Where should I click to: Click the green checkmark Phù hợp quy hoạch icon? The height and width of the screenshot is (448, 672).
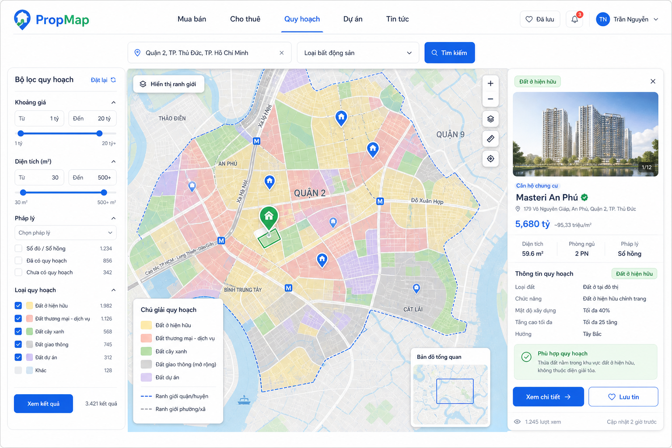pyautogui.click(x=526, y=357)
